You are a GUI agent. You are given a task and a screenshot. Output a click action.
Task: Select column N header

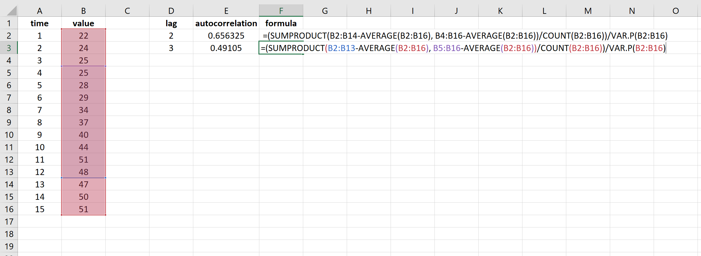(632, 11)
